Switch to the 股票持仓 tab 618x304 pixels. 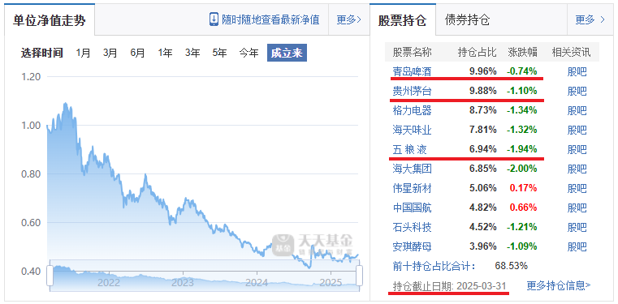[403, 20]
